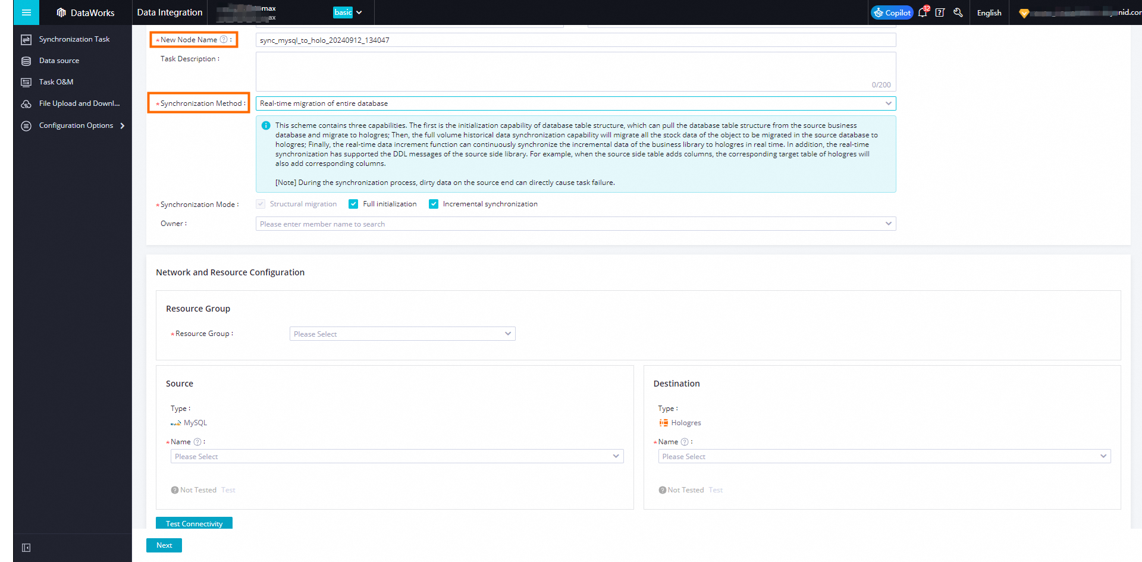Click the Task Description text area
The image size is (1142, 562).
click(576, 71)
